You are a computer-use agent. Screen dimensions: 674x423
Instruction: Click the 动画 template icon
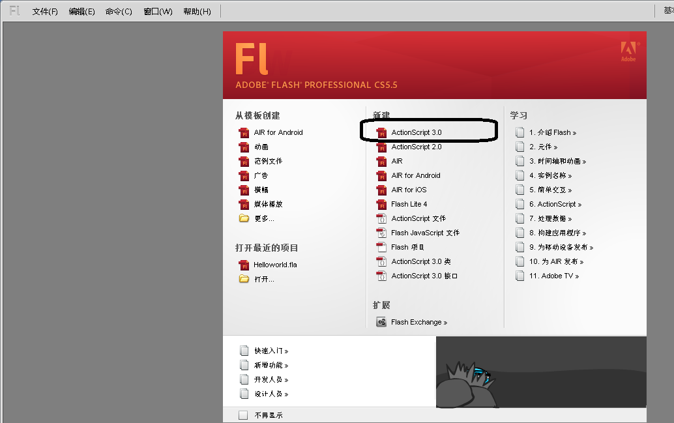[x=244, y=147]
